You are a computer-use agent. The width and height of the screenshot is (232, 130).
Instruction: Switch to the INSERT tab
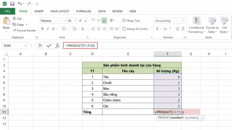pos(39,11)
